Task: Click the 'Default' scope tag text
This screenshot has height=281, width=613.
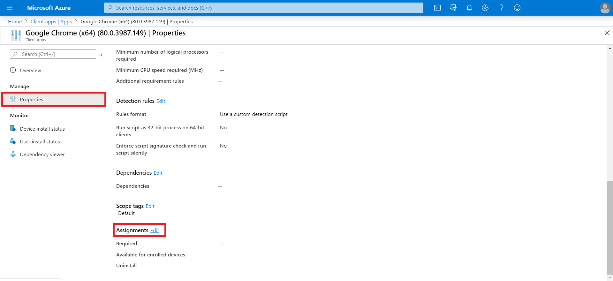Action: click(x=126, y=213)
